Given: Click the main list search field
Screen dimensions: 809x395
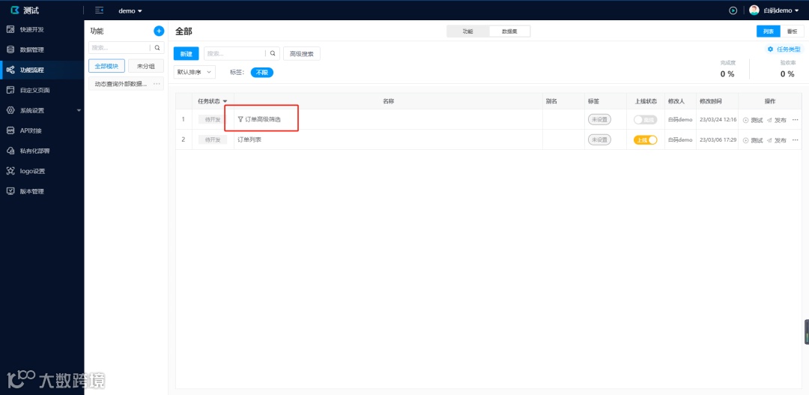Looking at the screenshot, I should pos(234,53).
